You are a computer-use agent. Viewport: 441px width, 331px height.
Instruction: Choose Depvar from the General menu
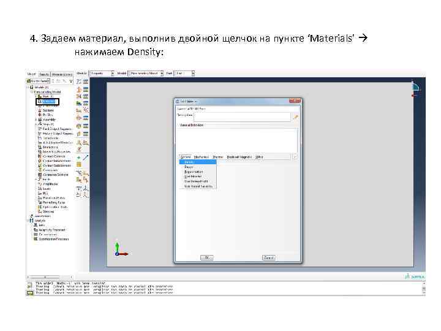(x=198, y=167)
